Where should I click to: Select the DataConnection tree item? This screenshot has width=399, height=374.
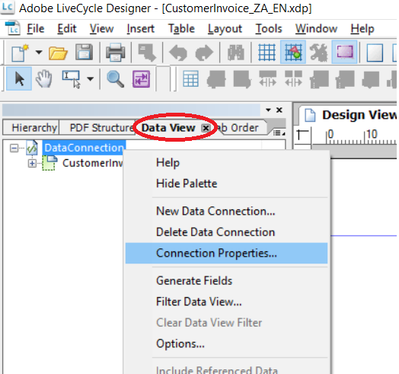[x=84, y=148]
